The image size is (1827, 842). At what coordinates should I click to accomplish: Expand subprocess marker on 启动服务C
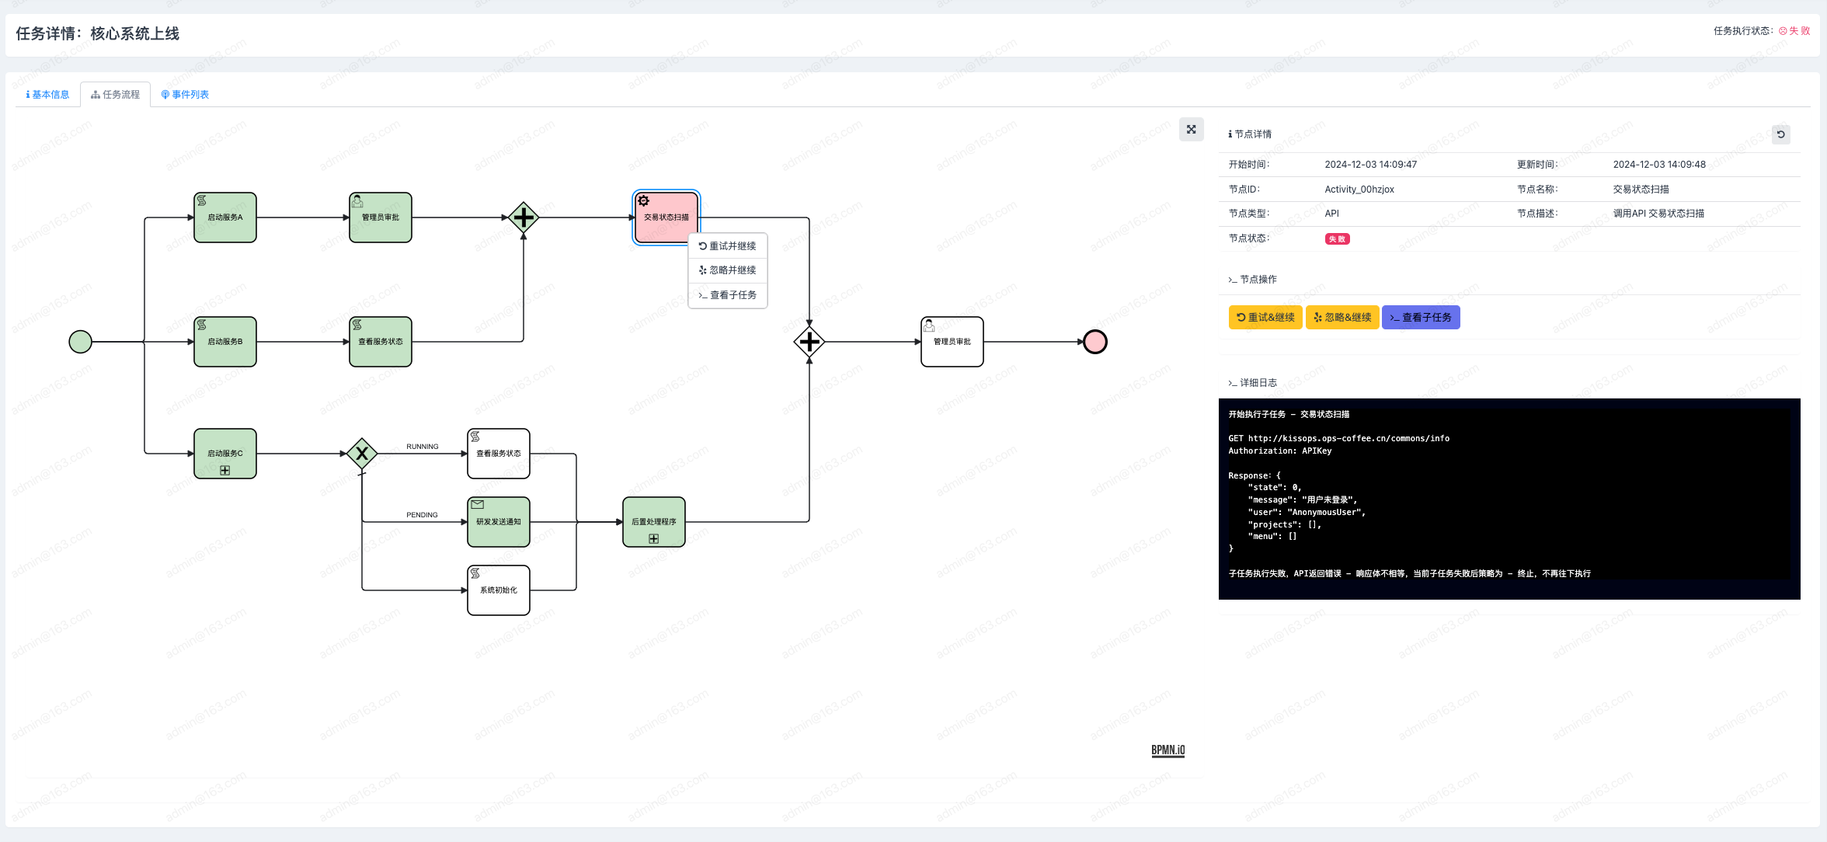point(225,471)
